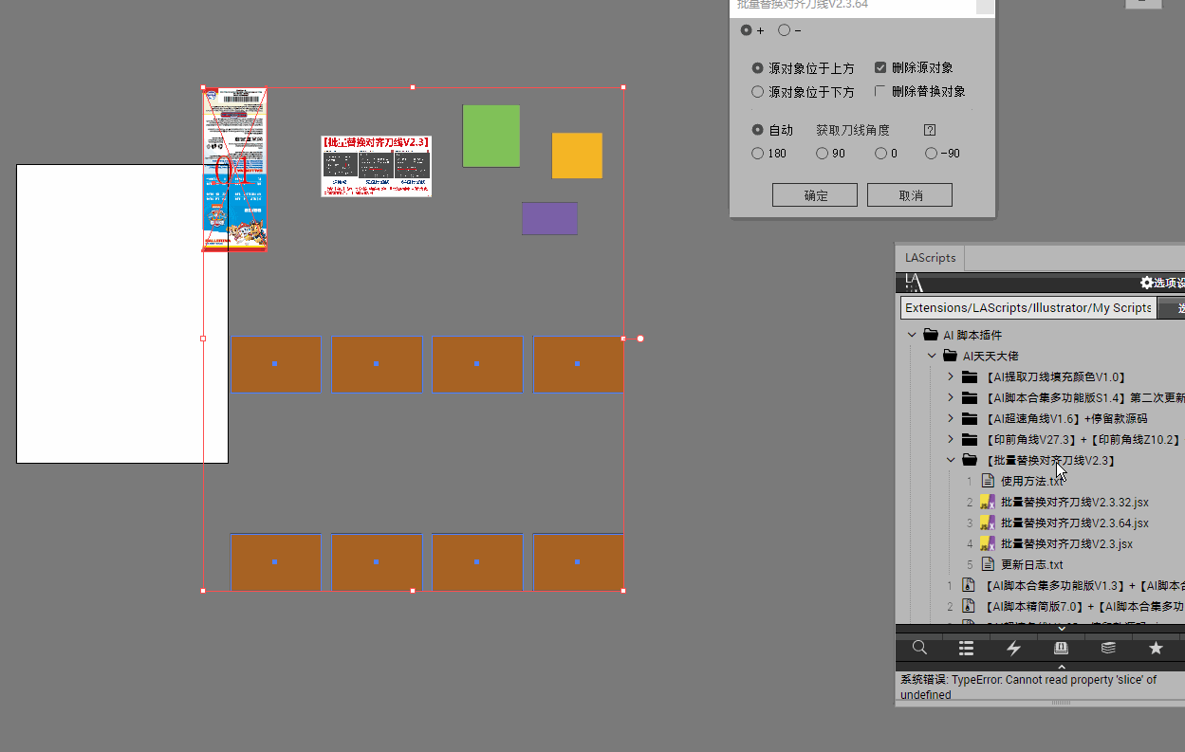Click the book icon in LAScripts toolbar

pos(1061,649)
